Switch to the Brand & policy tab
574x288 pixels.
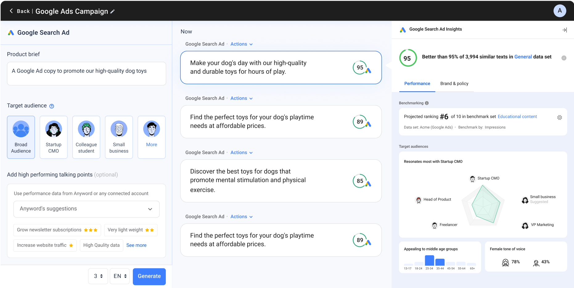[x=454, y=84]
